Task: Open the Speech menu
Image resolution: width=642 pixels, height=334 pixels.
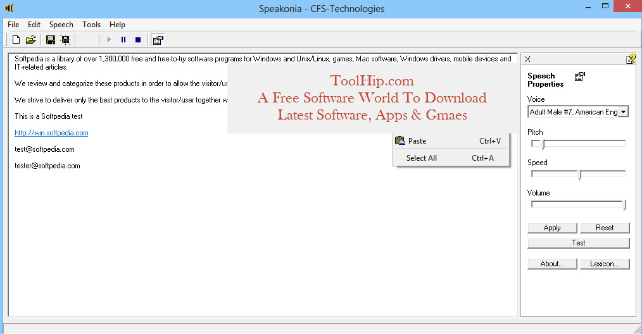Action: pyautogui.click(x=61, y=25)
